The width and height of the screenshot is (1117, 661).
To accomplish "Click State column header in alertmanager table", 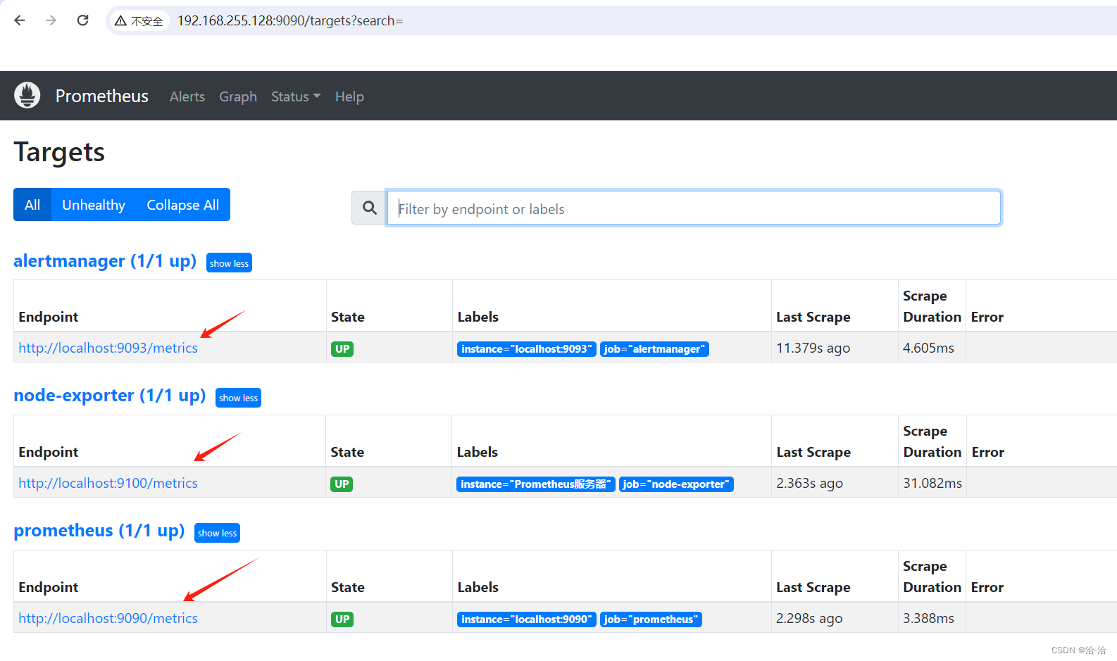I will pos(347,317).
